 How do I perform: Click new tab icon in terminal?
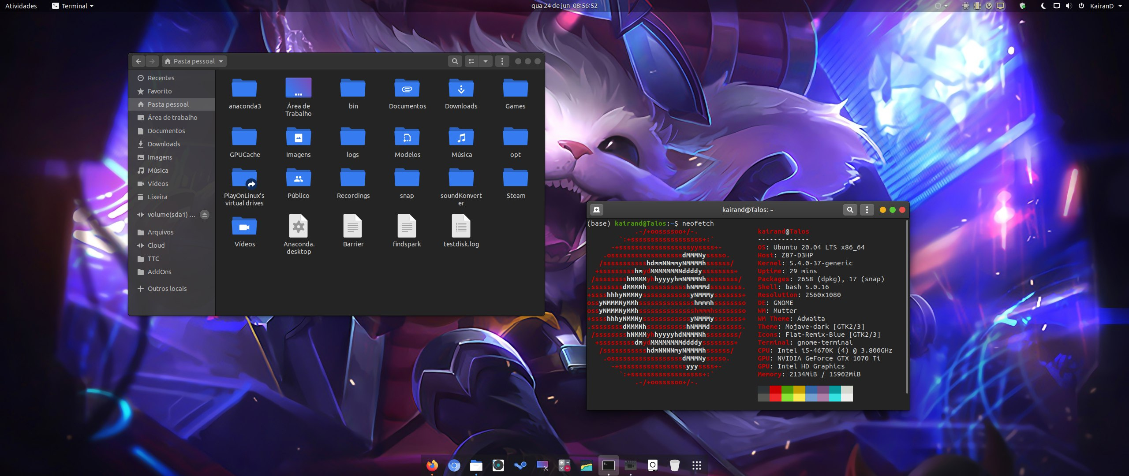[x=596, y=210]
